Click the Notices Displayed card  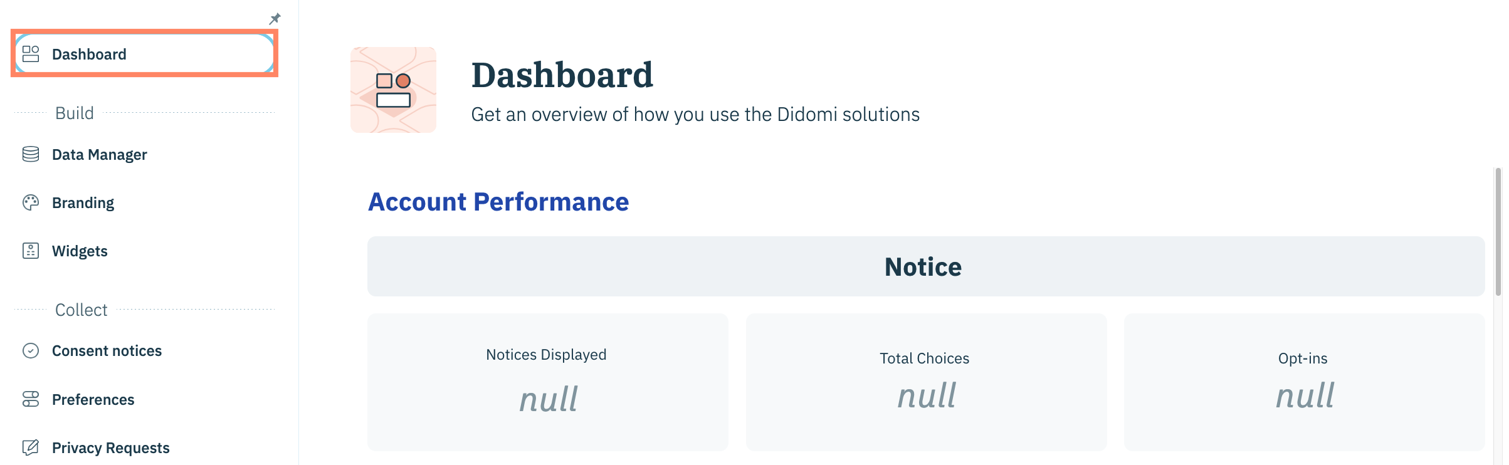click(547, 382)
